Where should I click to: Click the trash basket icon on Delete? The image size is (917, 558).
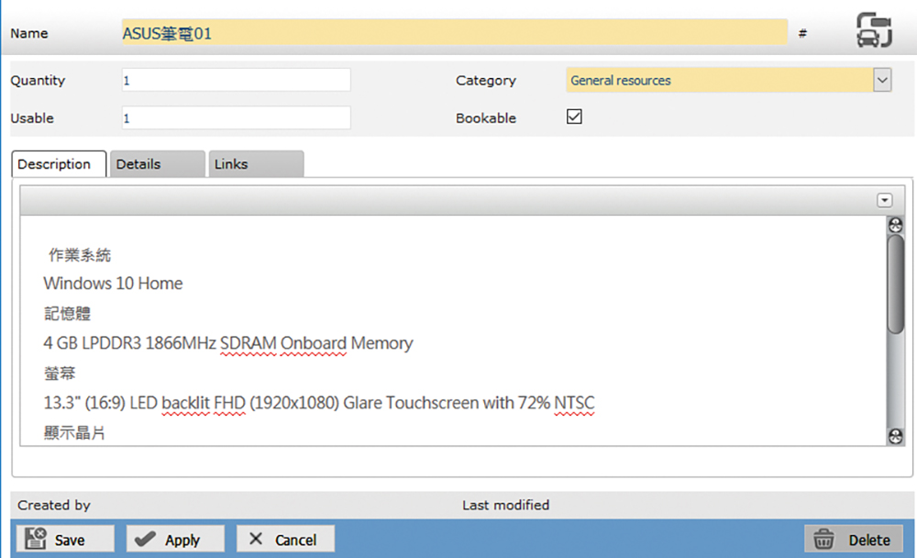click(x=823, y=539)
